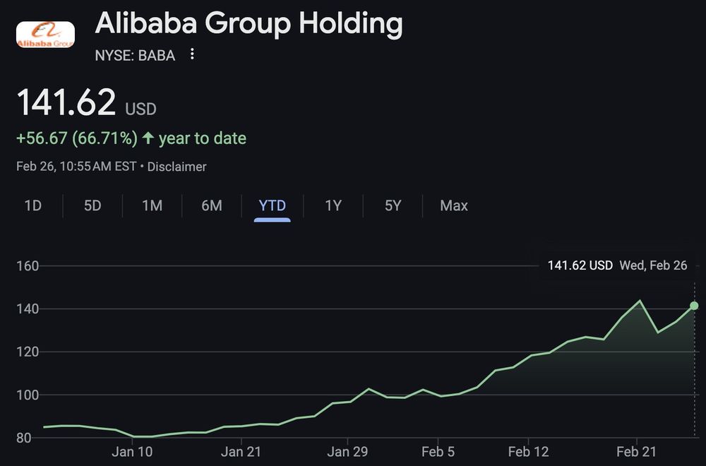Select the Max time range

click(454, 206)
